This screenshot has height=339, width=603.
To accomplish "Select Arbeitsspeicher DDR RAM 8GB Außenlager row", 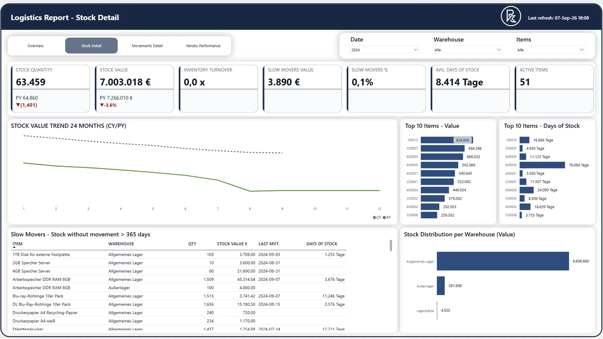I will [179, 288].
